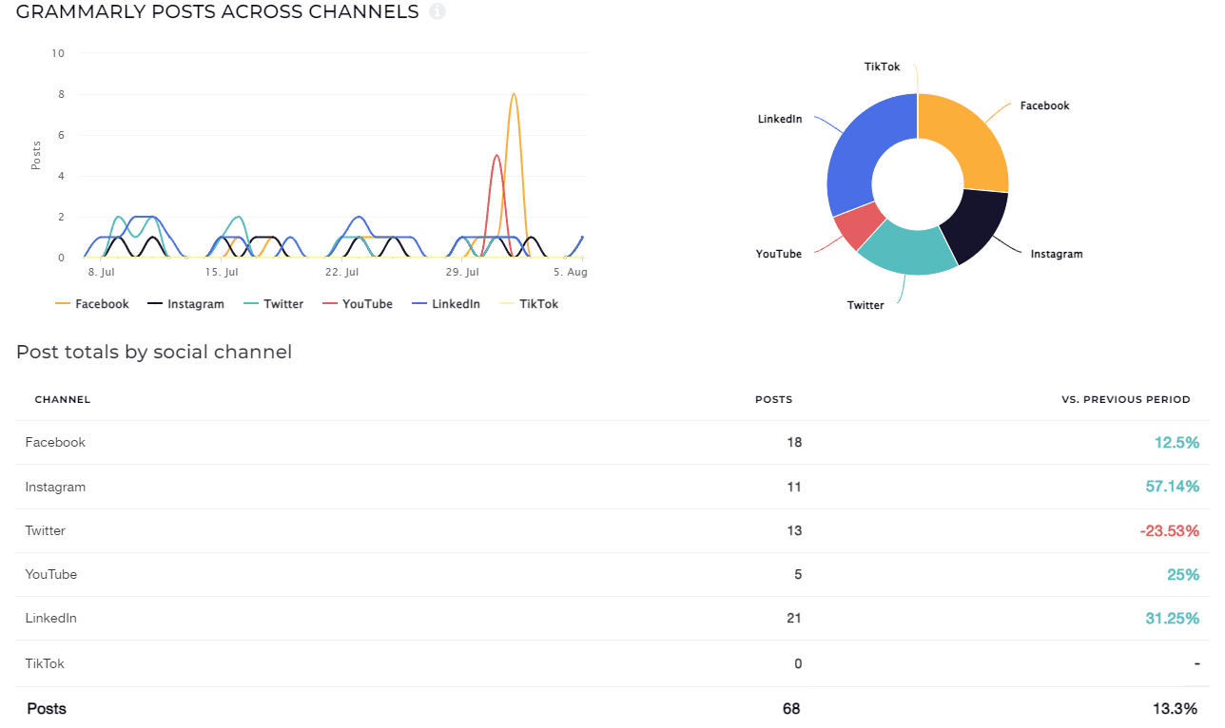Screen dimensions: 1225x728
Task: Click Twitter's -23.53% change value
Action: pyautogui.click(x=1169, y=531)
